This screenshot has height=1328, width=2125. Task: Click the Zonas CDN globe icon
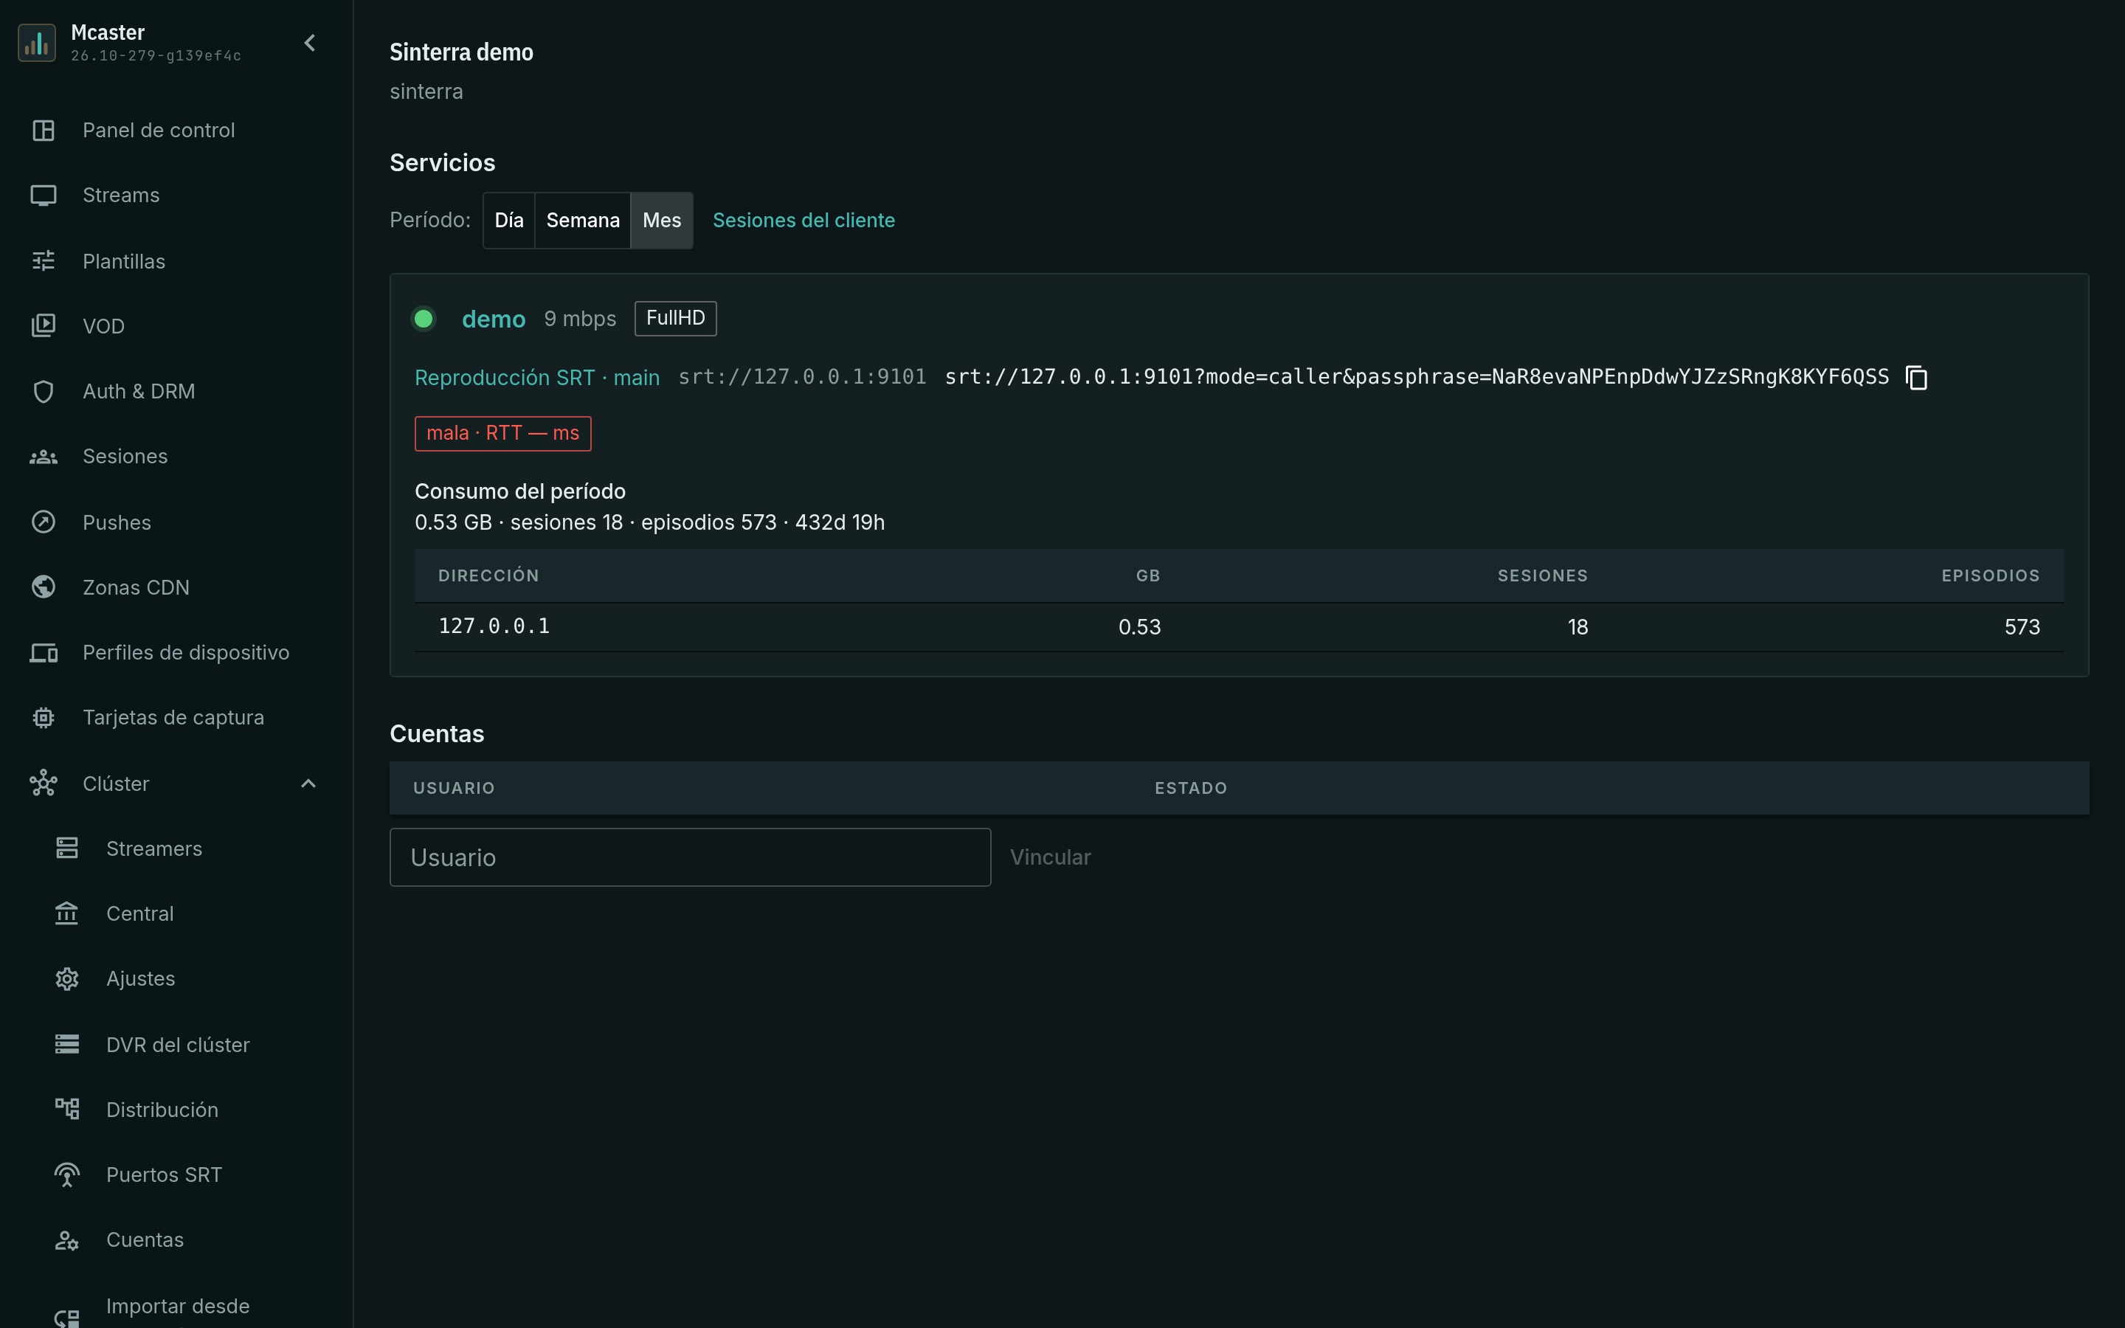tap(43, 587)
